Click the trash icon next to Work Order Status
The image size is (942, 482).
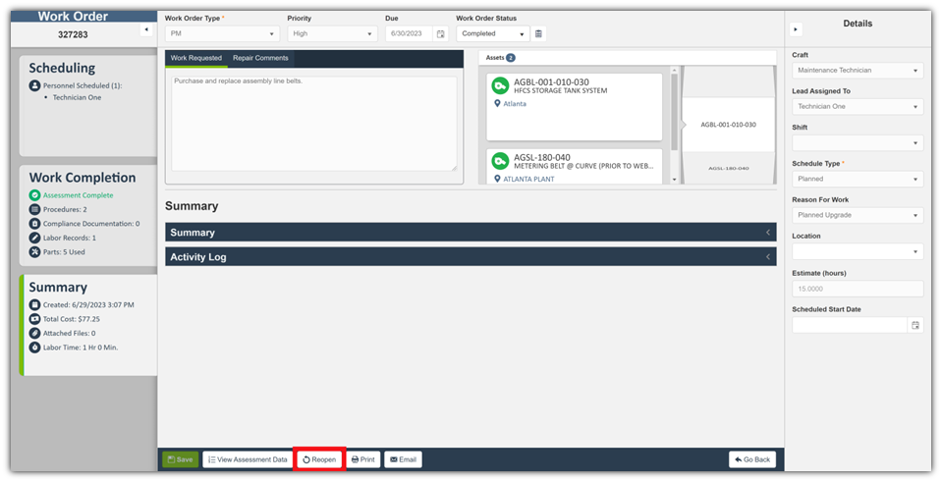[x=539, y=34]
